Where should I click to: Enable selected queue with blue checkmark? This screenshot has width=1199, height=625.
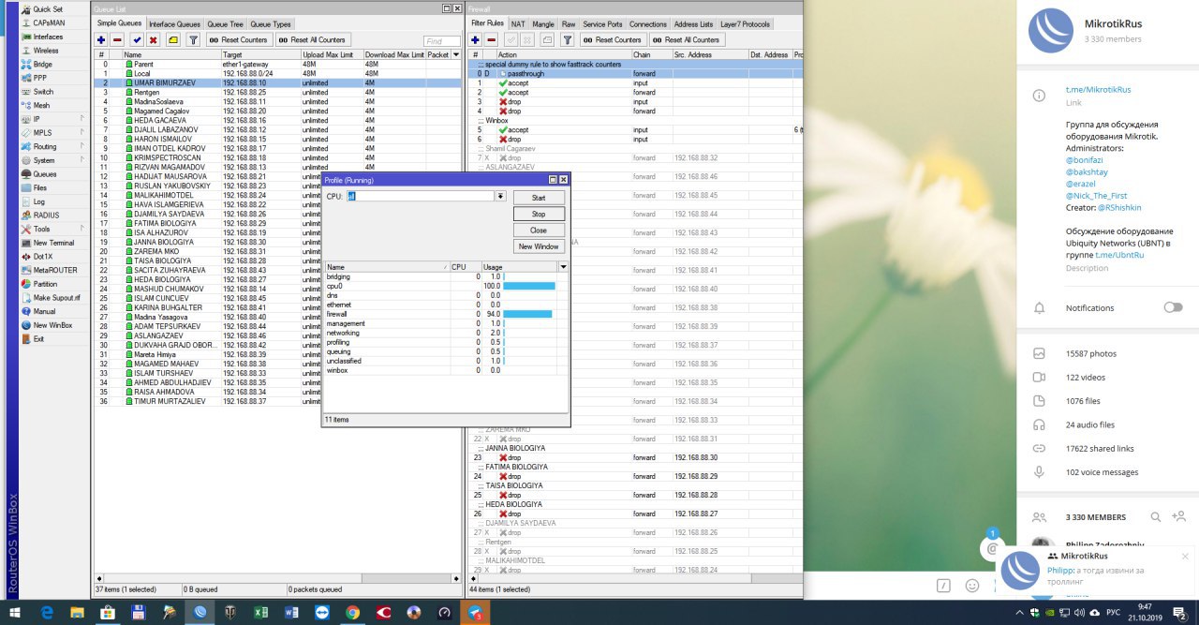tap(137, 40)
